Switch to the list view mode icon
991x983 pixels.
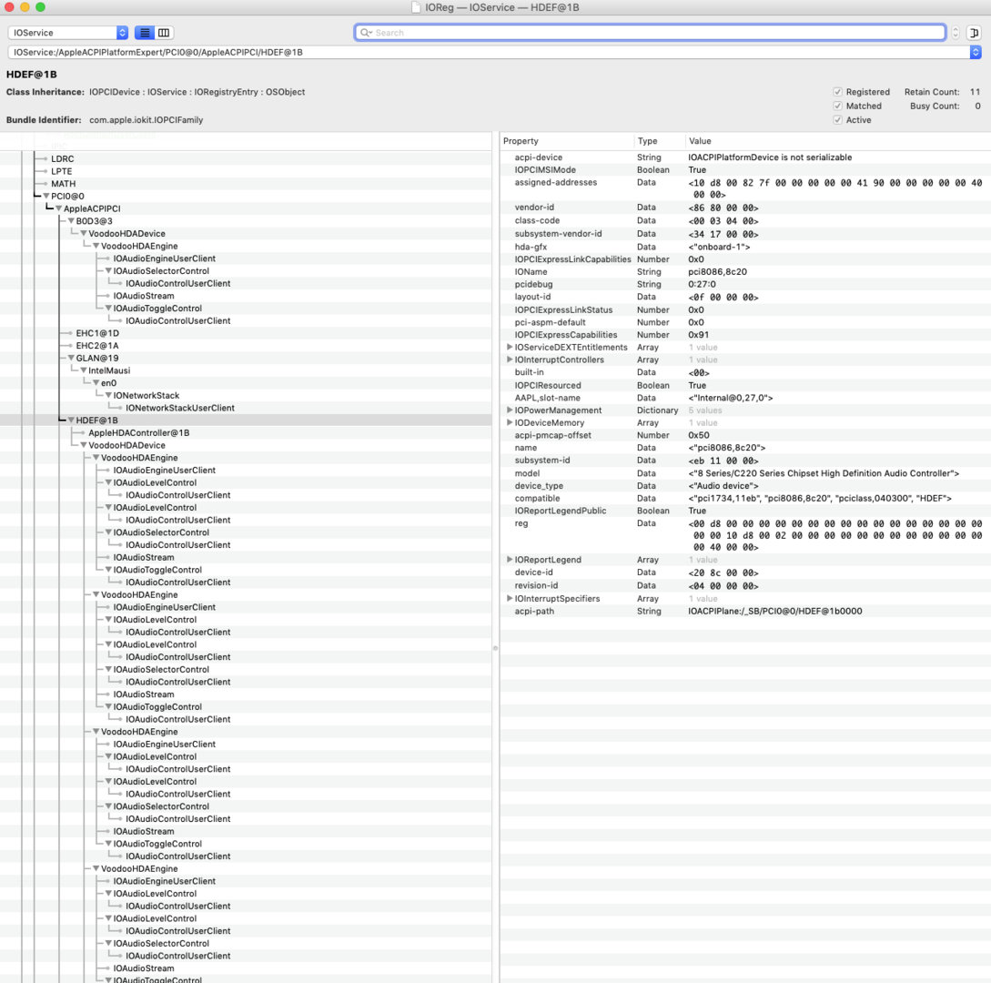145,33
